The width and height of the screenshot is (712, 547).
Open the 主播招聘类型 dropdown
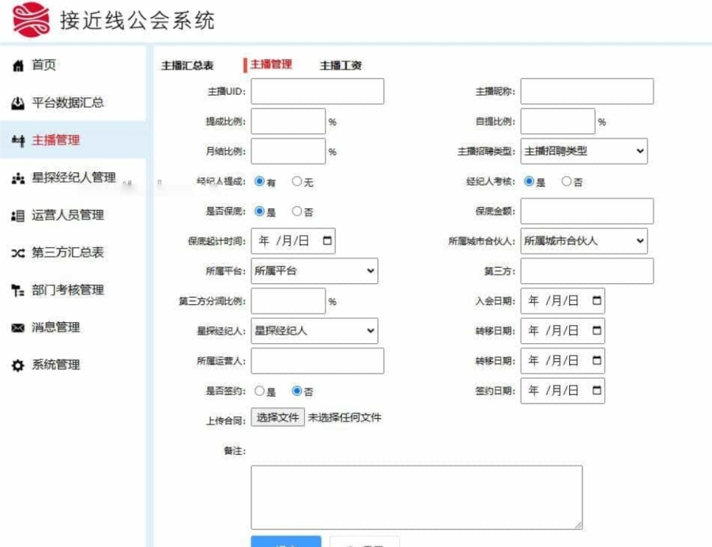(583, 151)
